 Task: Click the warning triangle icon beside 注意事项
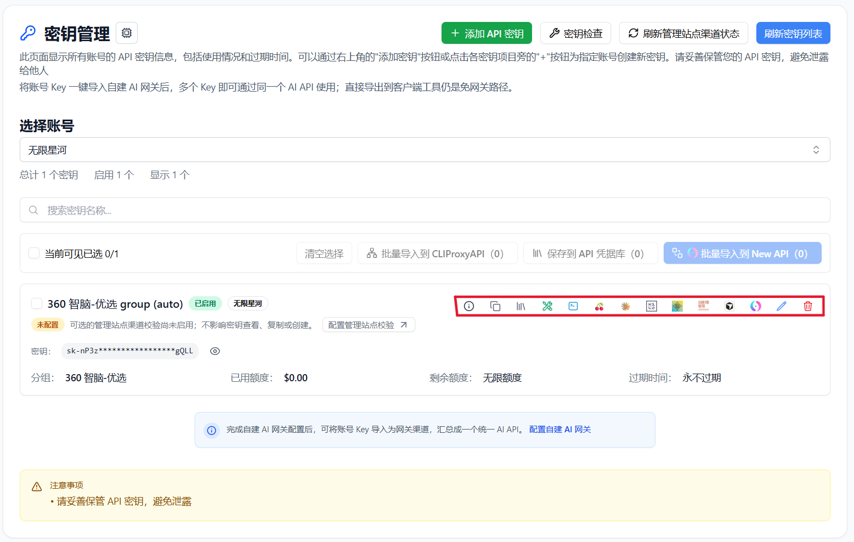(37, 487)
